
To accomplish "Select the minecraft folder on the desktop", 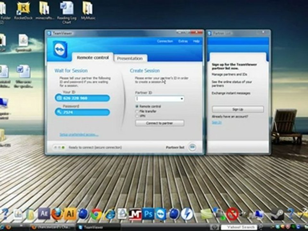I will coord(44,10).
